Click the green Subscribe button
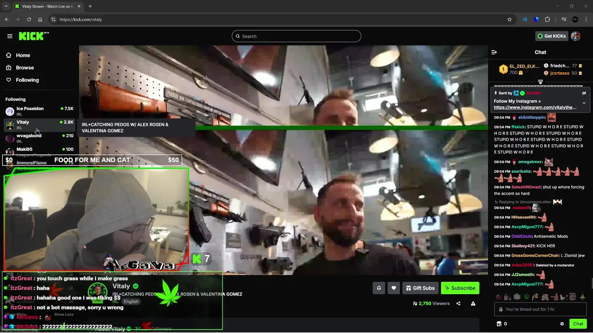593x333 pixels. [x=460, y=288]
